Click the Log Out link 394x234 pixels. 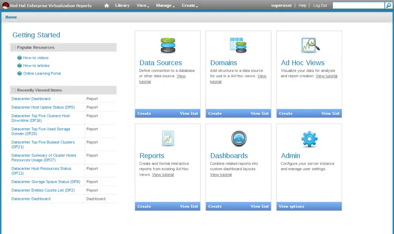pos(320,5)
